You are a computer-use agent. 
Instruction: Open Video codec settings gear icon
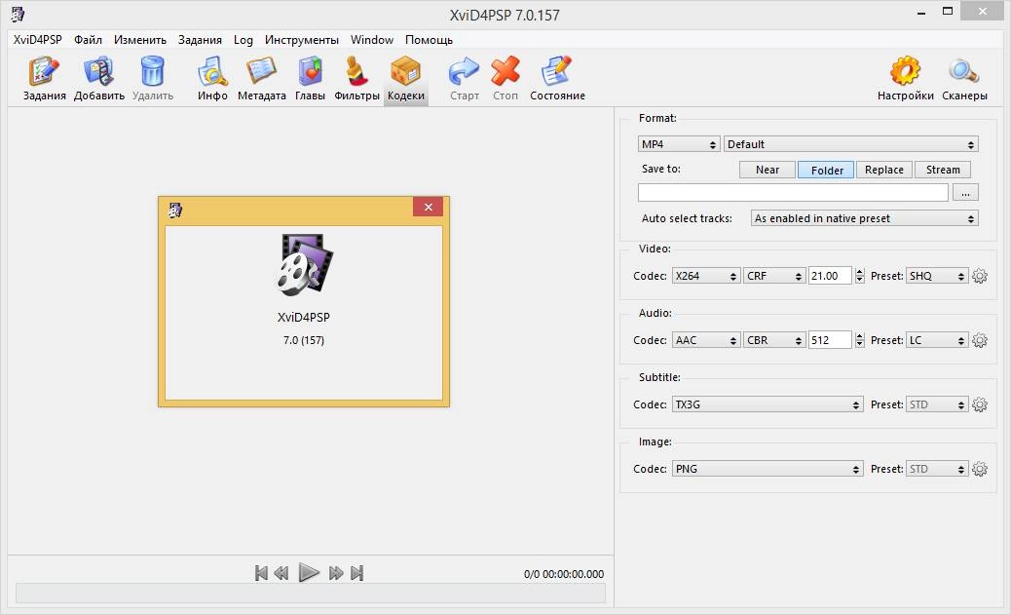coord(980,276)
